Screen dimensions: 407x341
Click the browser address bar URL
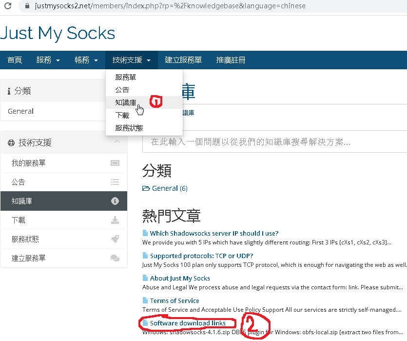coord(170,6)
